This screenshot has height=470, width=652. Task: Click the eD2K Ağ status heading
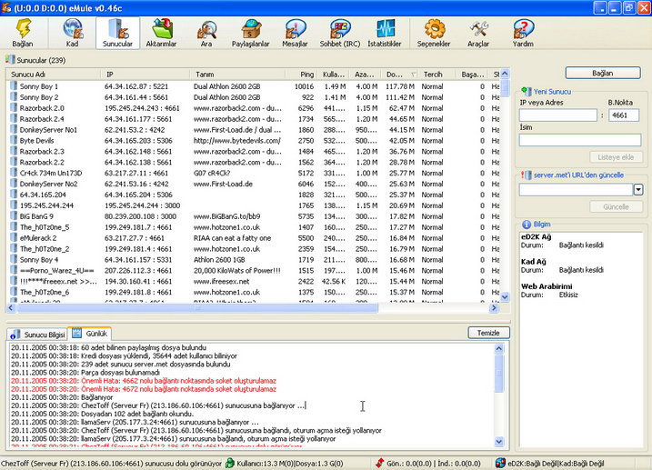[x=536, y=237]
